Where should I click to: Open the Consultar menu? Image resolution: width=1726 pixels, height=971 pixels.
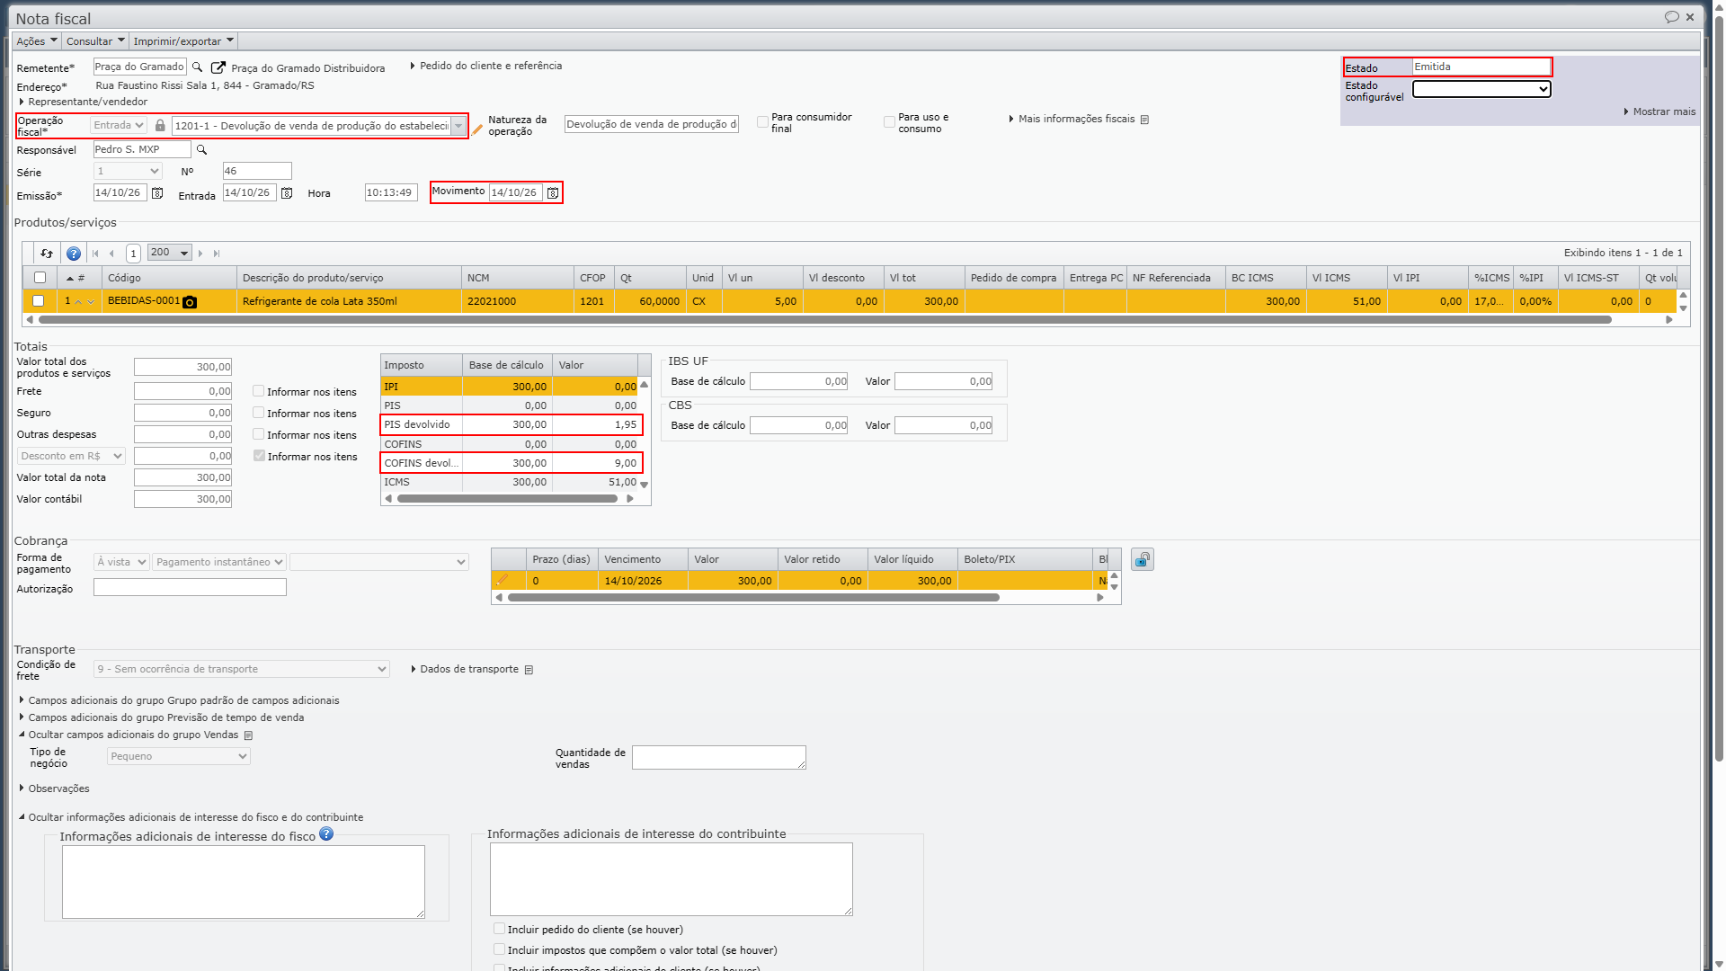[x=95, y=41]
